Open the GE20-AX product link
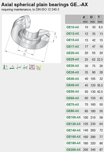Image resolution: width=104 pixels, height=152 pixels. 73,53
